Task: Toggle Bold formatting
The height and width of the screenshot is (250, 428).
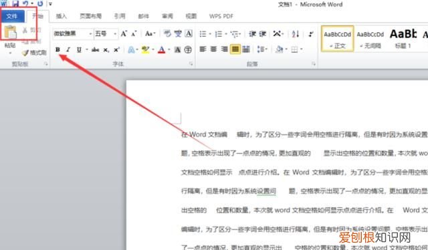Action: point(58,49)
